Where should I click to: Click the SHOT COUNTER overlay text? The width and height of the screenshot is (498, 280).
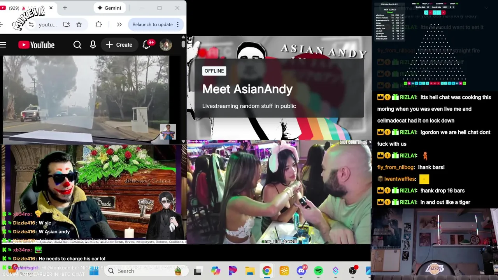[353, 143]
